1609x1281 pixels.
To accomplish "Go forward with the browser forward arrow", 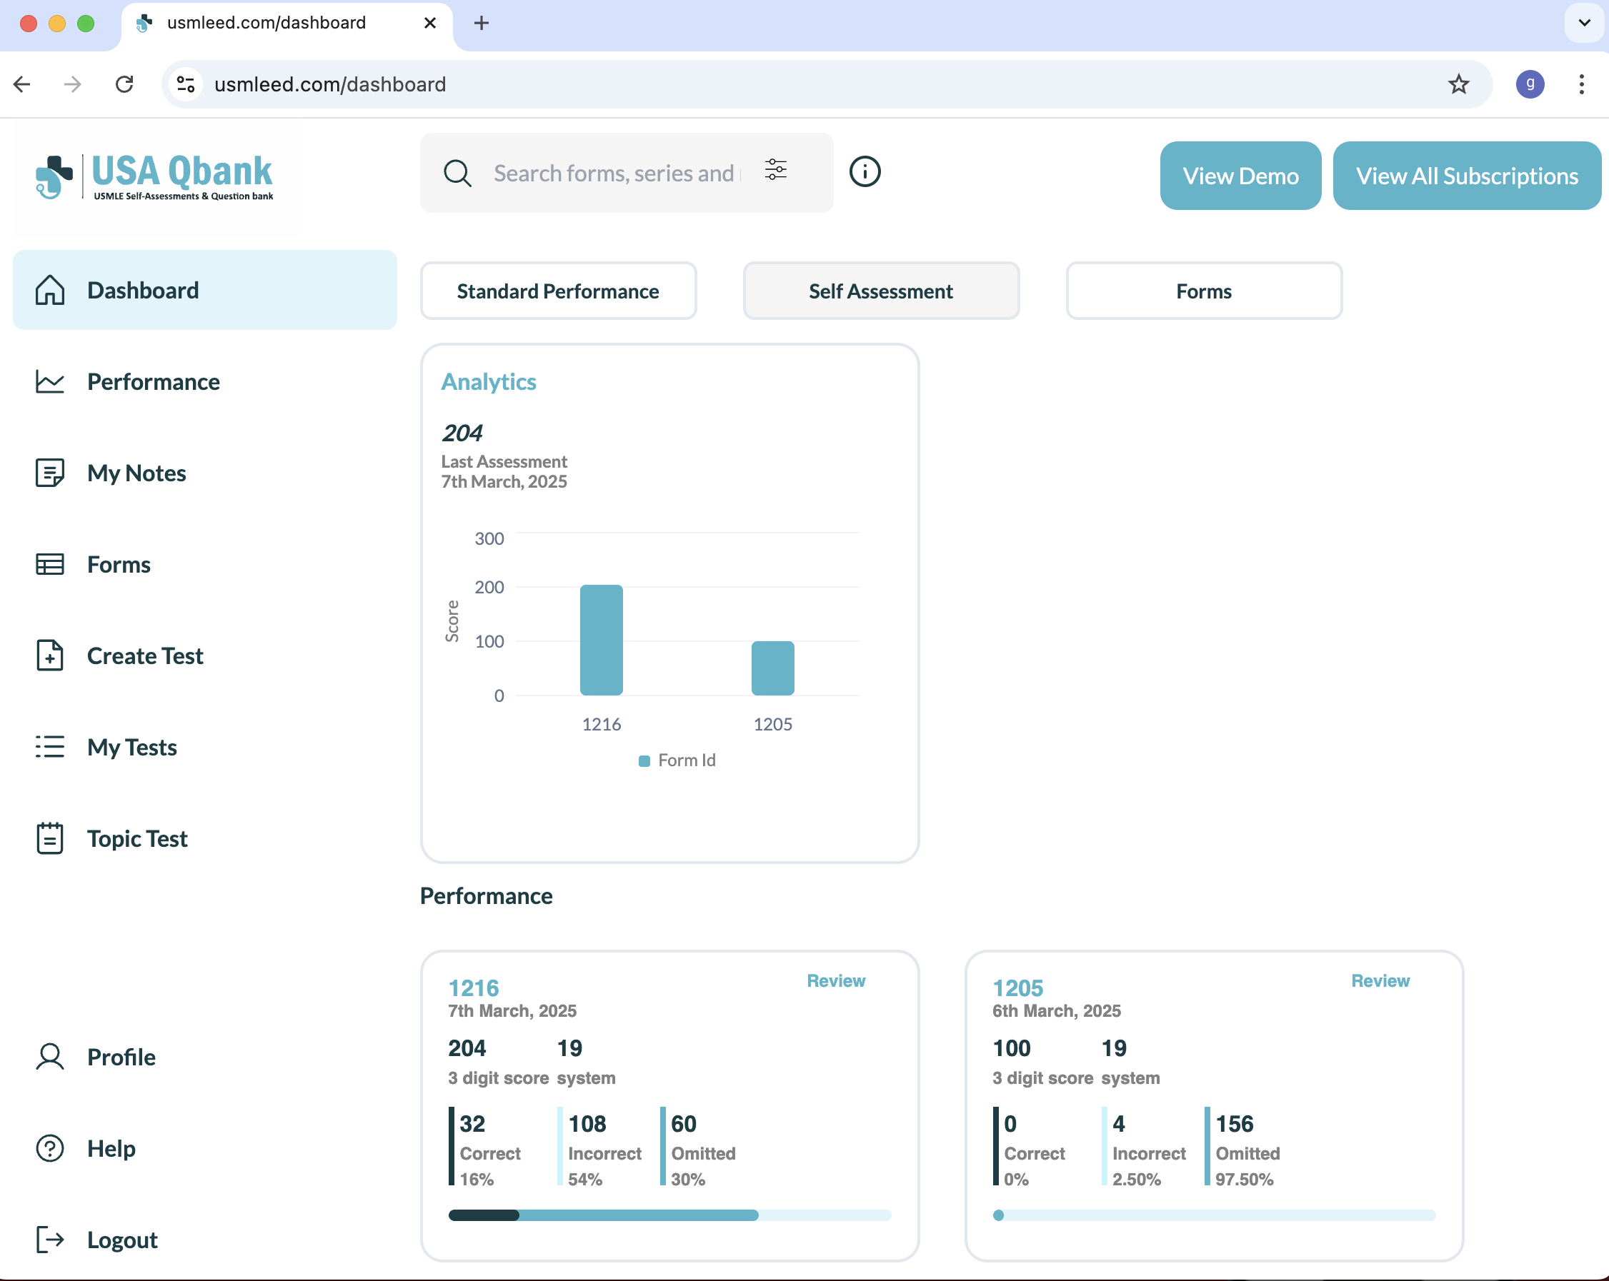I will 72,84.
